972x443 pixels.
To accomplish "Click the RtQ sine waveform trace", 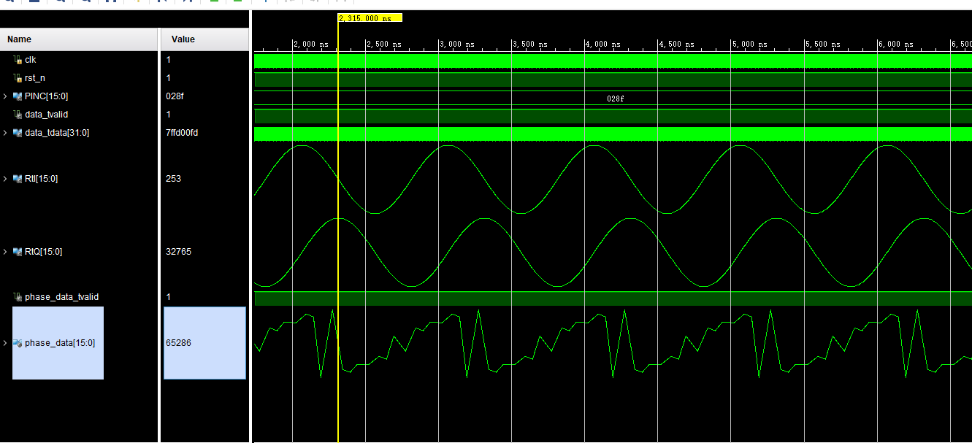I will point(613,252).
